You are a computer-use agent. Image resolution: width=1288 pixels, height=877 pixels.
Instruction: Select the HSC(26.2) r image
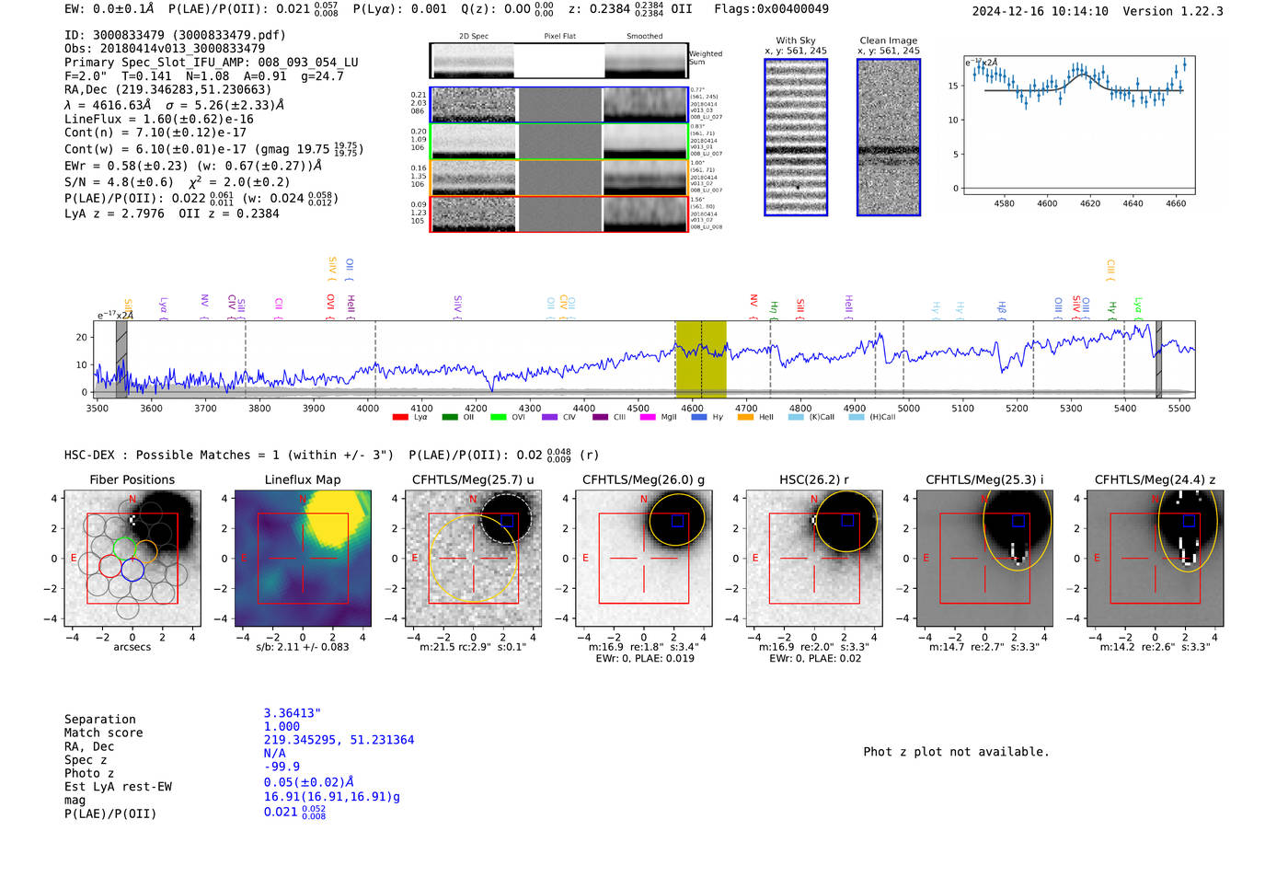pos(814,558)
